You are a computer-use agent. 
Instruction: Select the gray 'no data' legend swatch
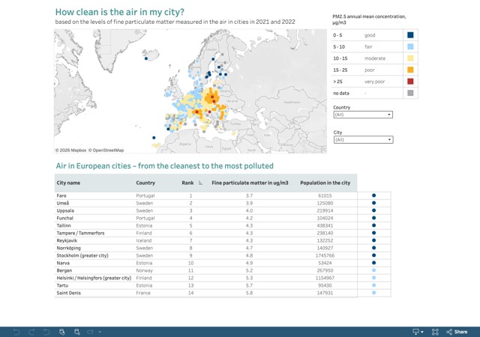click(x=410, y=93)
